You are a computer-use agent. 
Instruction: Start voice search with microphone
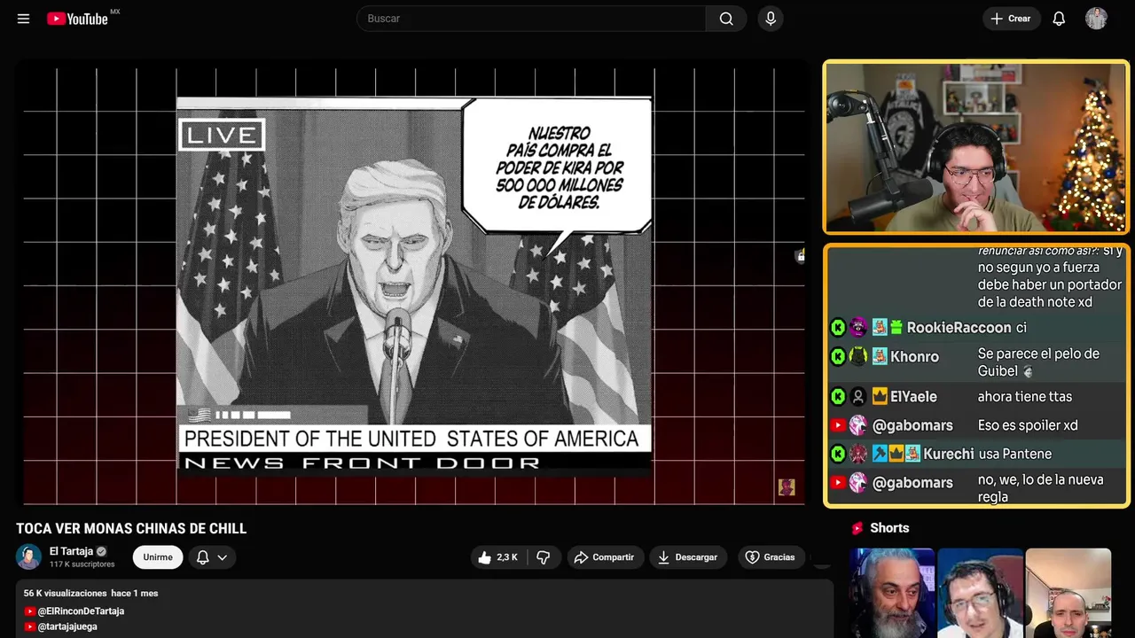pos(770,19)
